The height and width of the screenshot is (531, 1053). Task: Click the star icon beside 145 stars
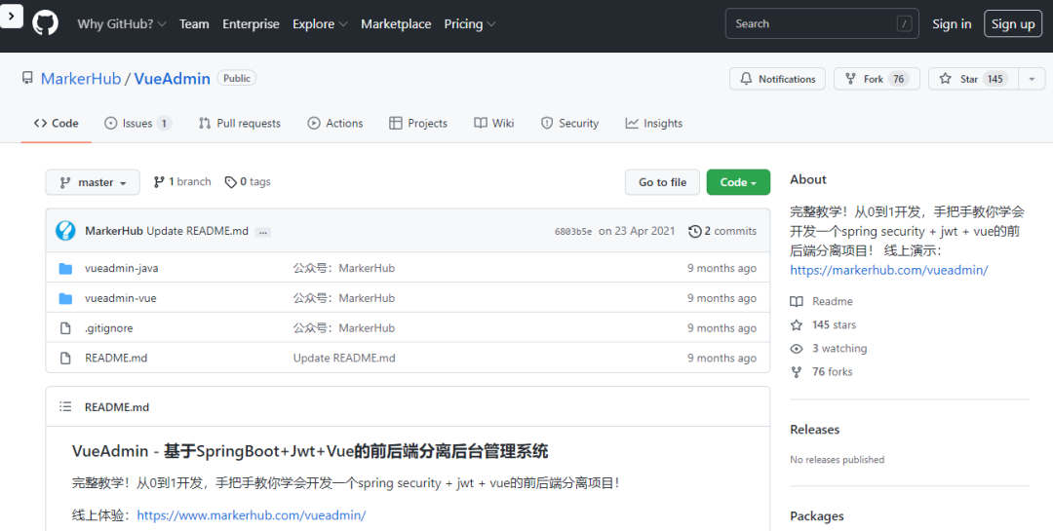(x=797, y=324)
